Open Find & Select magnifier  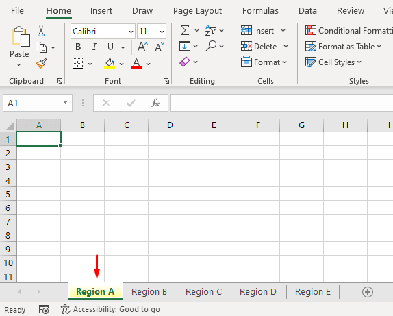[211, 46]
